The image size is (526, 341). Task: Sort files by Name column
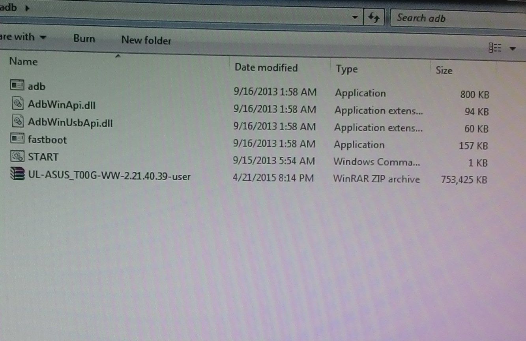point(23,62)
